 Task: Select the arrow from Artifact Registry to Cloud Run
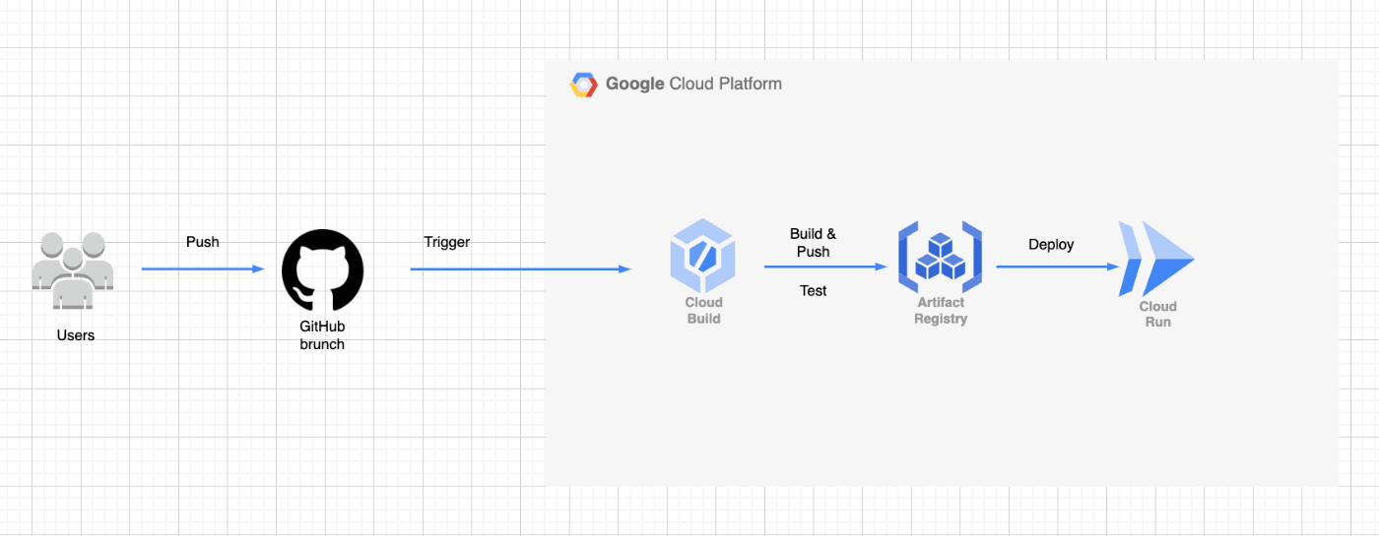[1059, 267]
